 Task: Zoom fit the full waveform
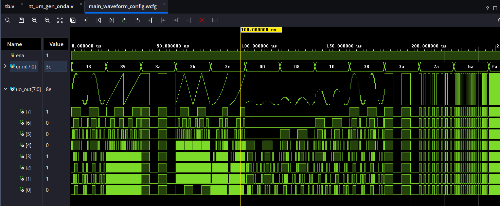60,20
